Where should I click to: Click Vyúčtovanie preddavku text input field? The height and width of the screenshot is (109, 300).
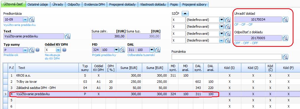(x=34, y=36)
